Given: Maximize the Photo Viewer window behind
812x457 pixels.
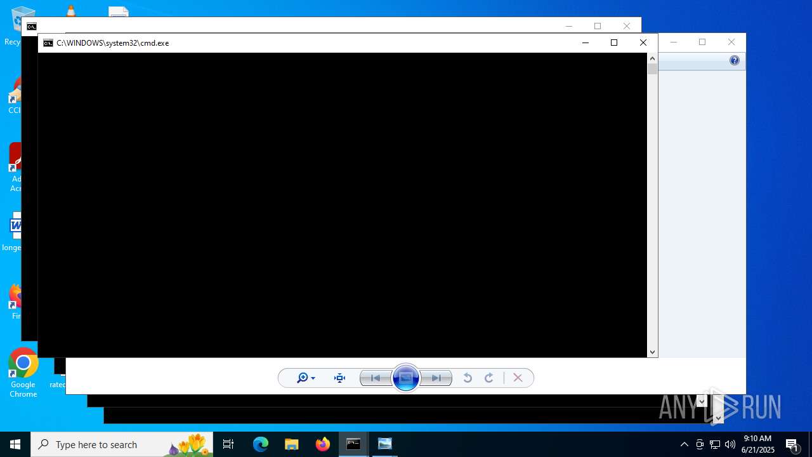Looking at the screenshot, I should (x=702, y=42).
